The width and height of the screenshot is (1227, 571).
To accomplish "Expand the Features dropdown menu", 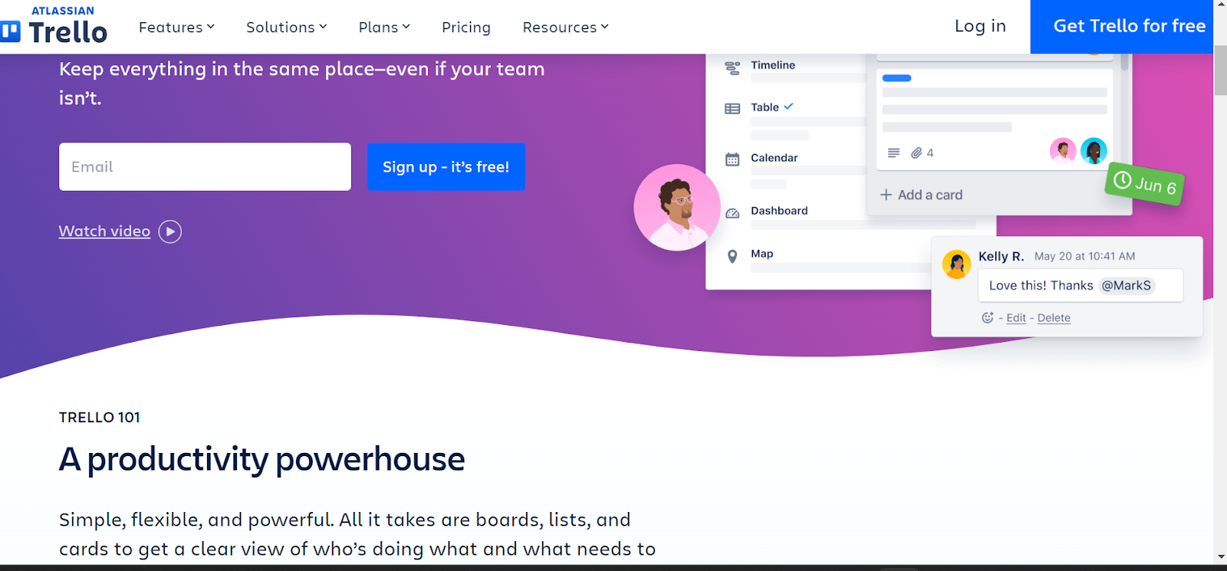I will (x=176, y=28).
